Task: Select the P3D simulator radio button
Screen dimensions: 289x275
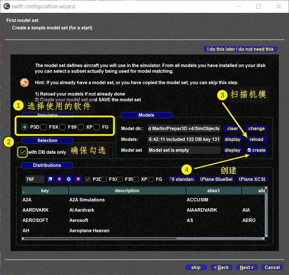Action: pos(25,127)
